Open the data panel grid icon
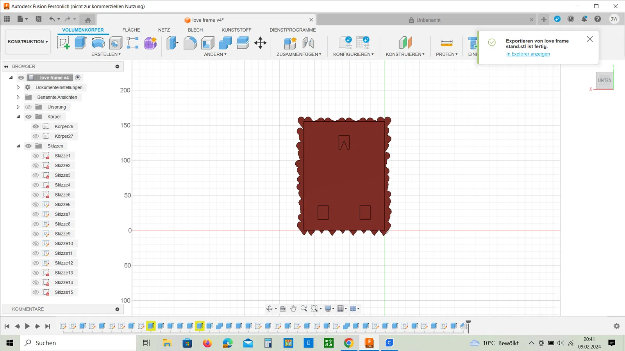This screenshot has width=625, height=351. (7, 19)
